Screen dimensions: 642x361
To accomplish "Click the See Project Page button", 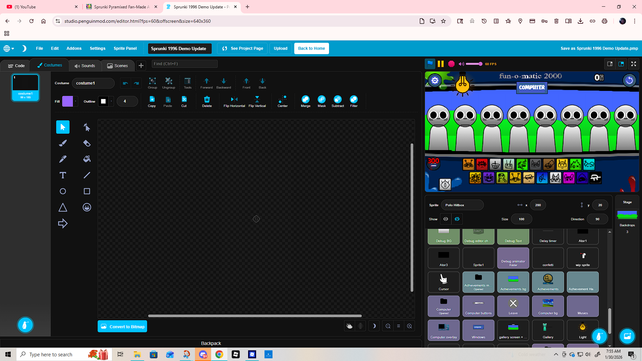I will pyautogui.click(x=242, y=48).
